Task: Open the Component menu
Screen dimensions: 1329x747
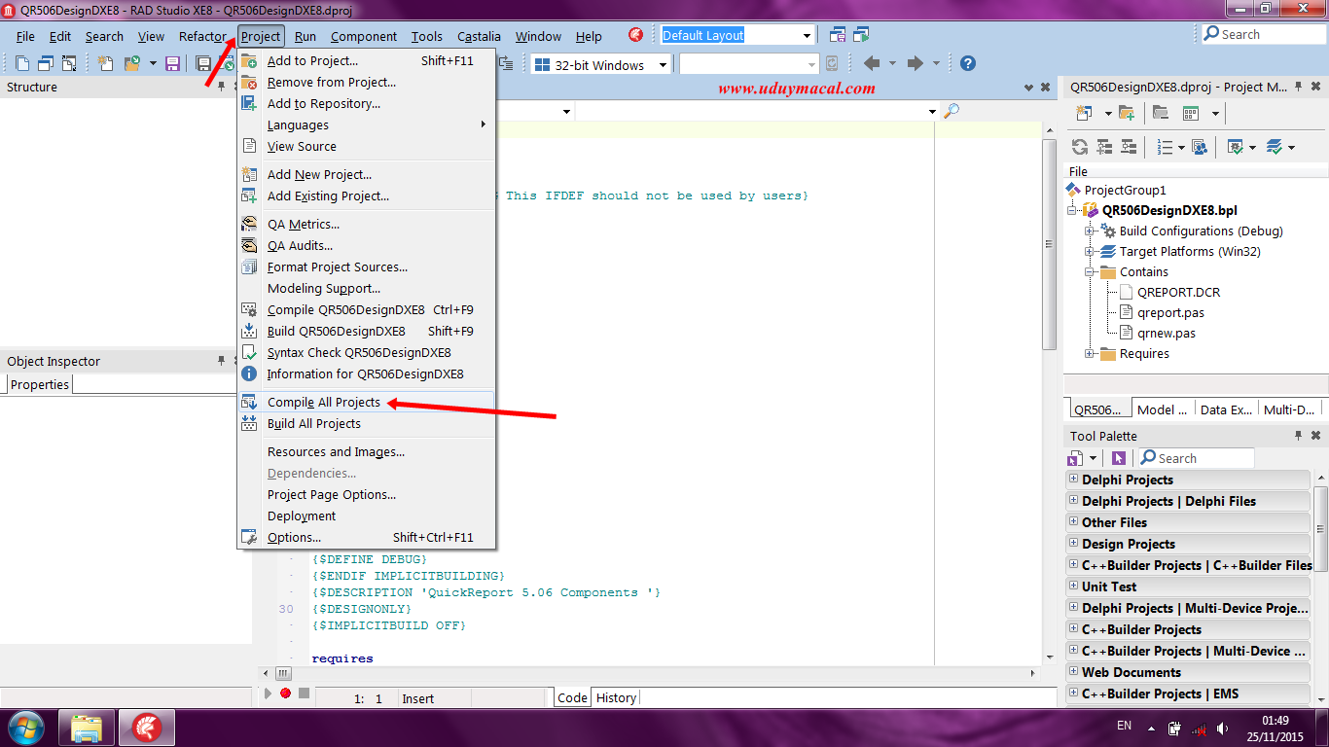Action: click(364, 36)
